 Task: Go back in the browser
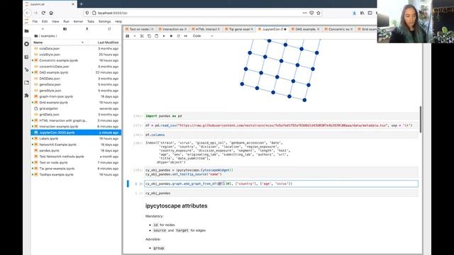(28, 13)
